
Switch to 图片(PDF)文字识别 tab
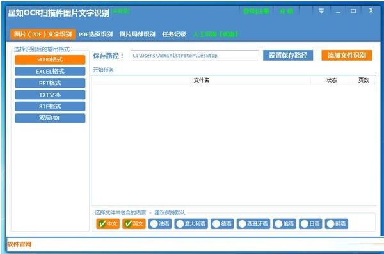click(43, 34)
